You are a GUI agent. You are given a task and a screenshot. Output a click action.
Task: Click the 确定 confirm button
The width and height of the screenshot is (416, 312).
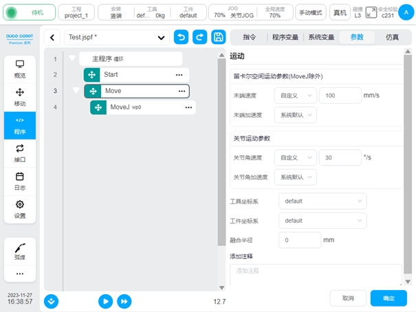(x=388, y=298)
